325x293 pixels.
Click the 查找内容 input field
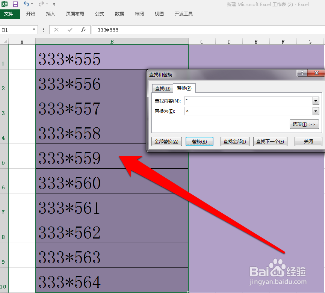click(x=248, y=101)
